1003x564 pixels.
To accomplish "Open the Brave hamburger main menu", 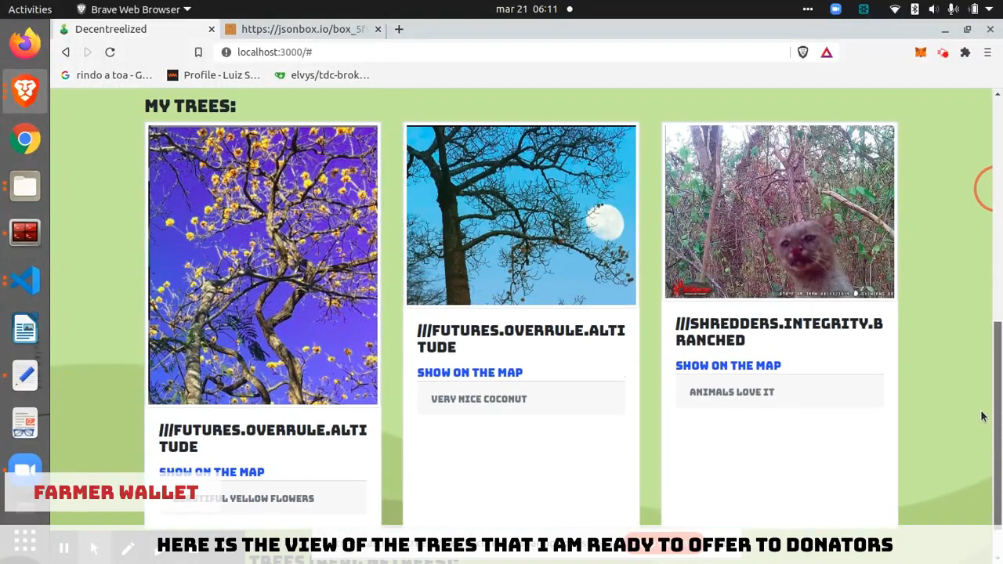I will (x=987, y=52).
